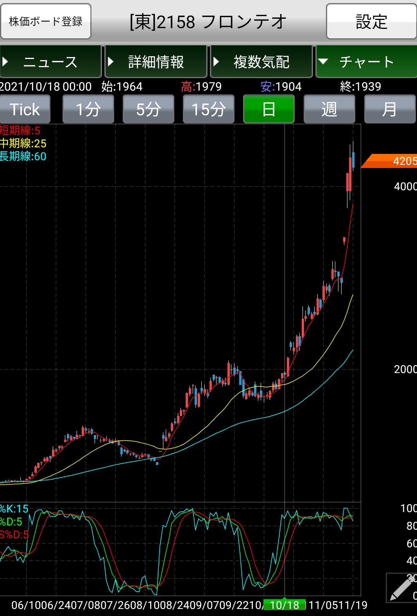Viewport: 417px width, 616px height.
Task: Switch chart to Tick interval
Action: pyautogui.click(x=25, y=109)
